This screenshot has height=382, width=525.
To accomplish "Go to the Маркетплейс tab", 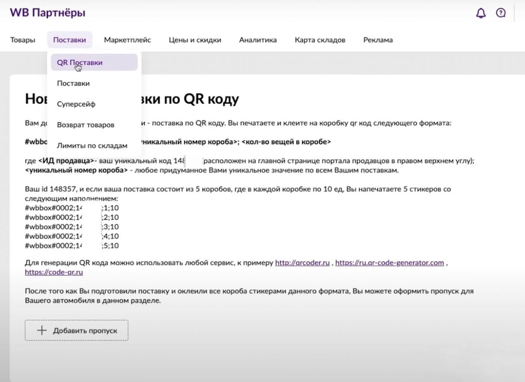I will [128, 40].
